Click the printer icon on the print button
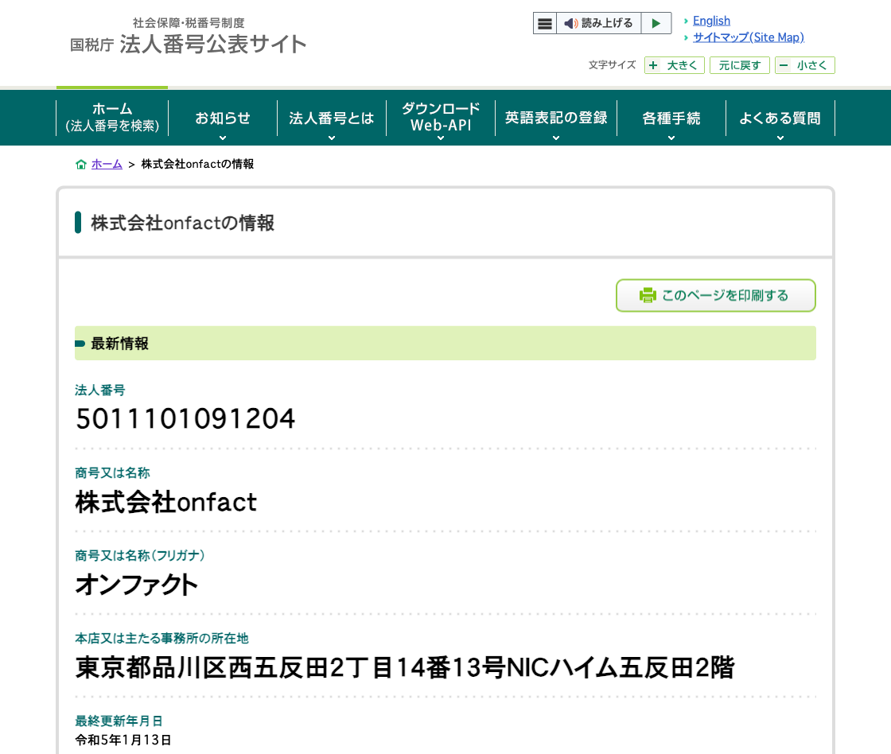The width and height of the screenshot is (891, 754). 648,295
